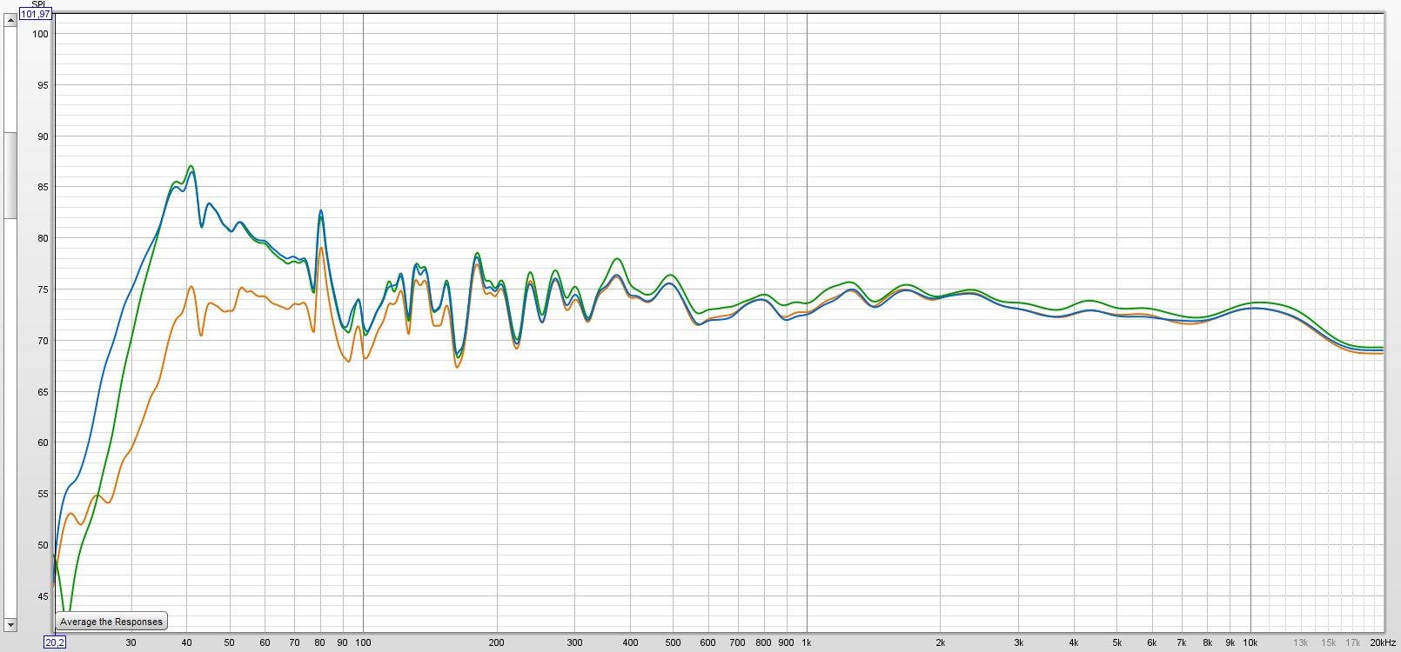Click the SPL axis title label
The width and height of the screenshot is (1401, 652).
pyautogui.click(x=38, y=4)
